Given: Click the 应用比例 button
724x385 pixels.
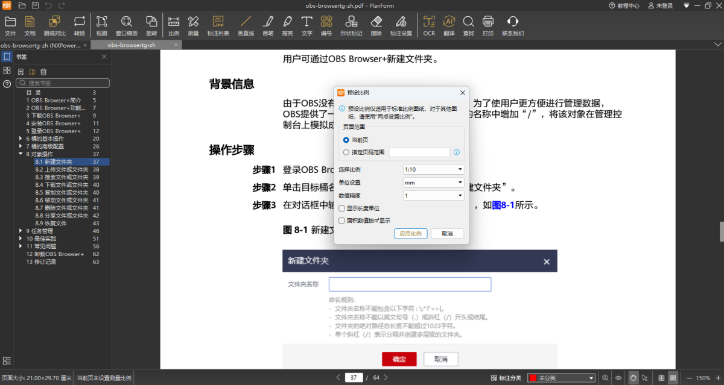Looking at the screenshot, I should click(410, 233).
